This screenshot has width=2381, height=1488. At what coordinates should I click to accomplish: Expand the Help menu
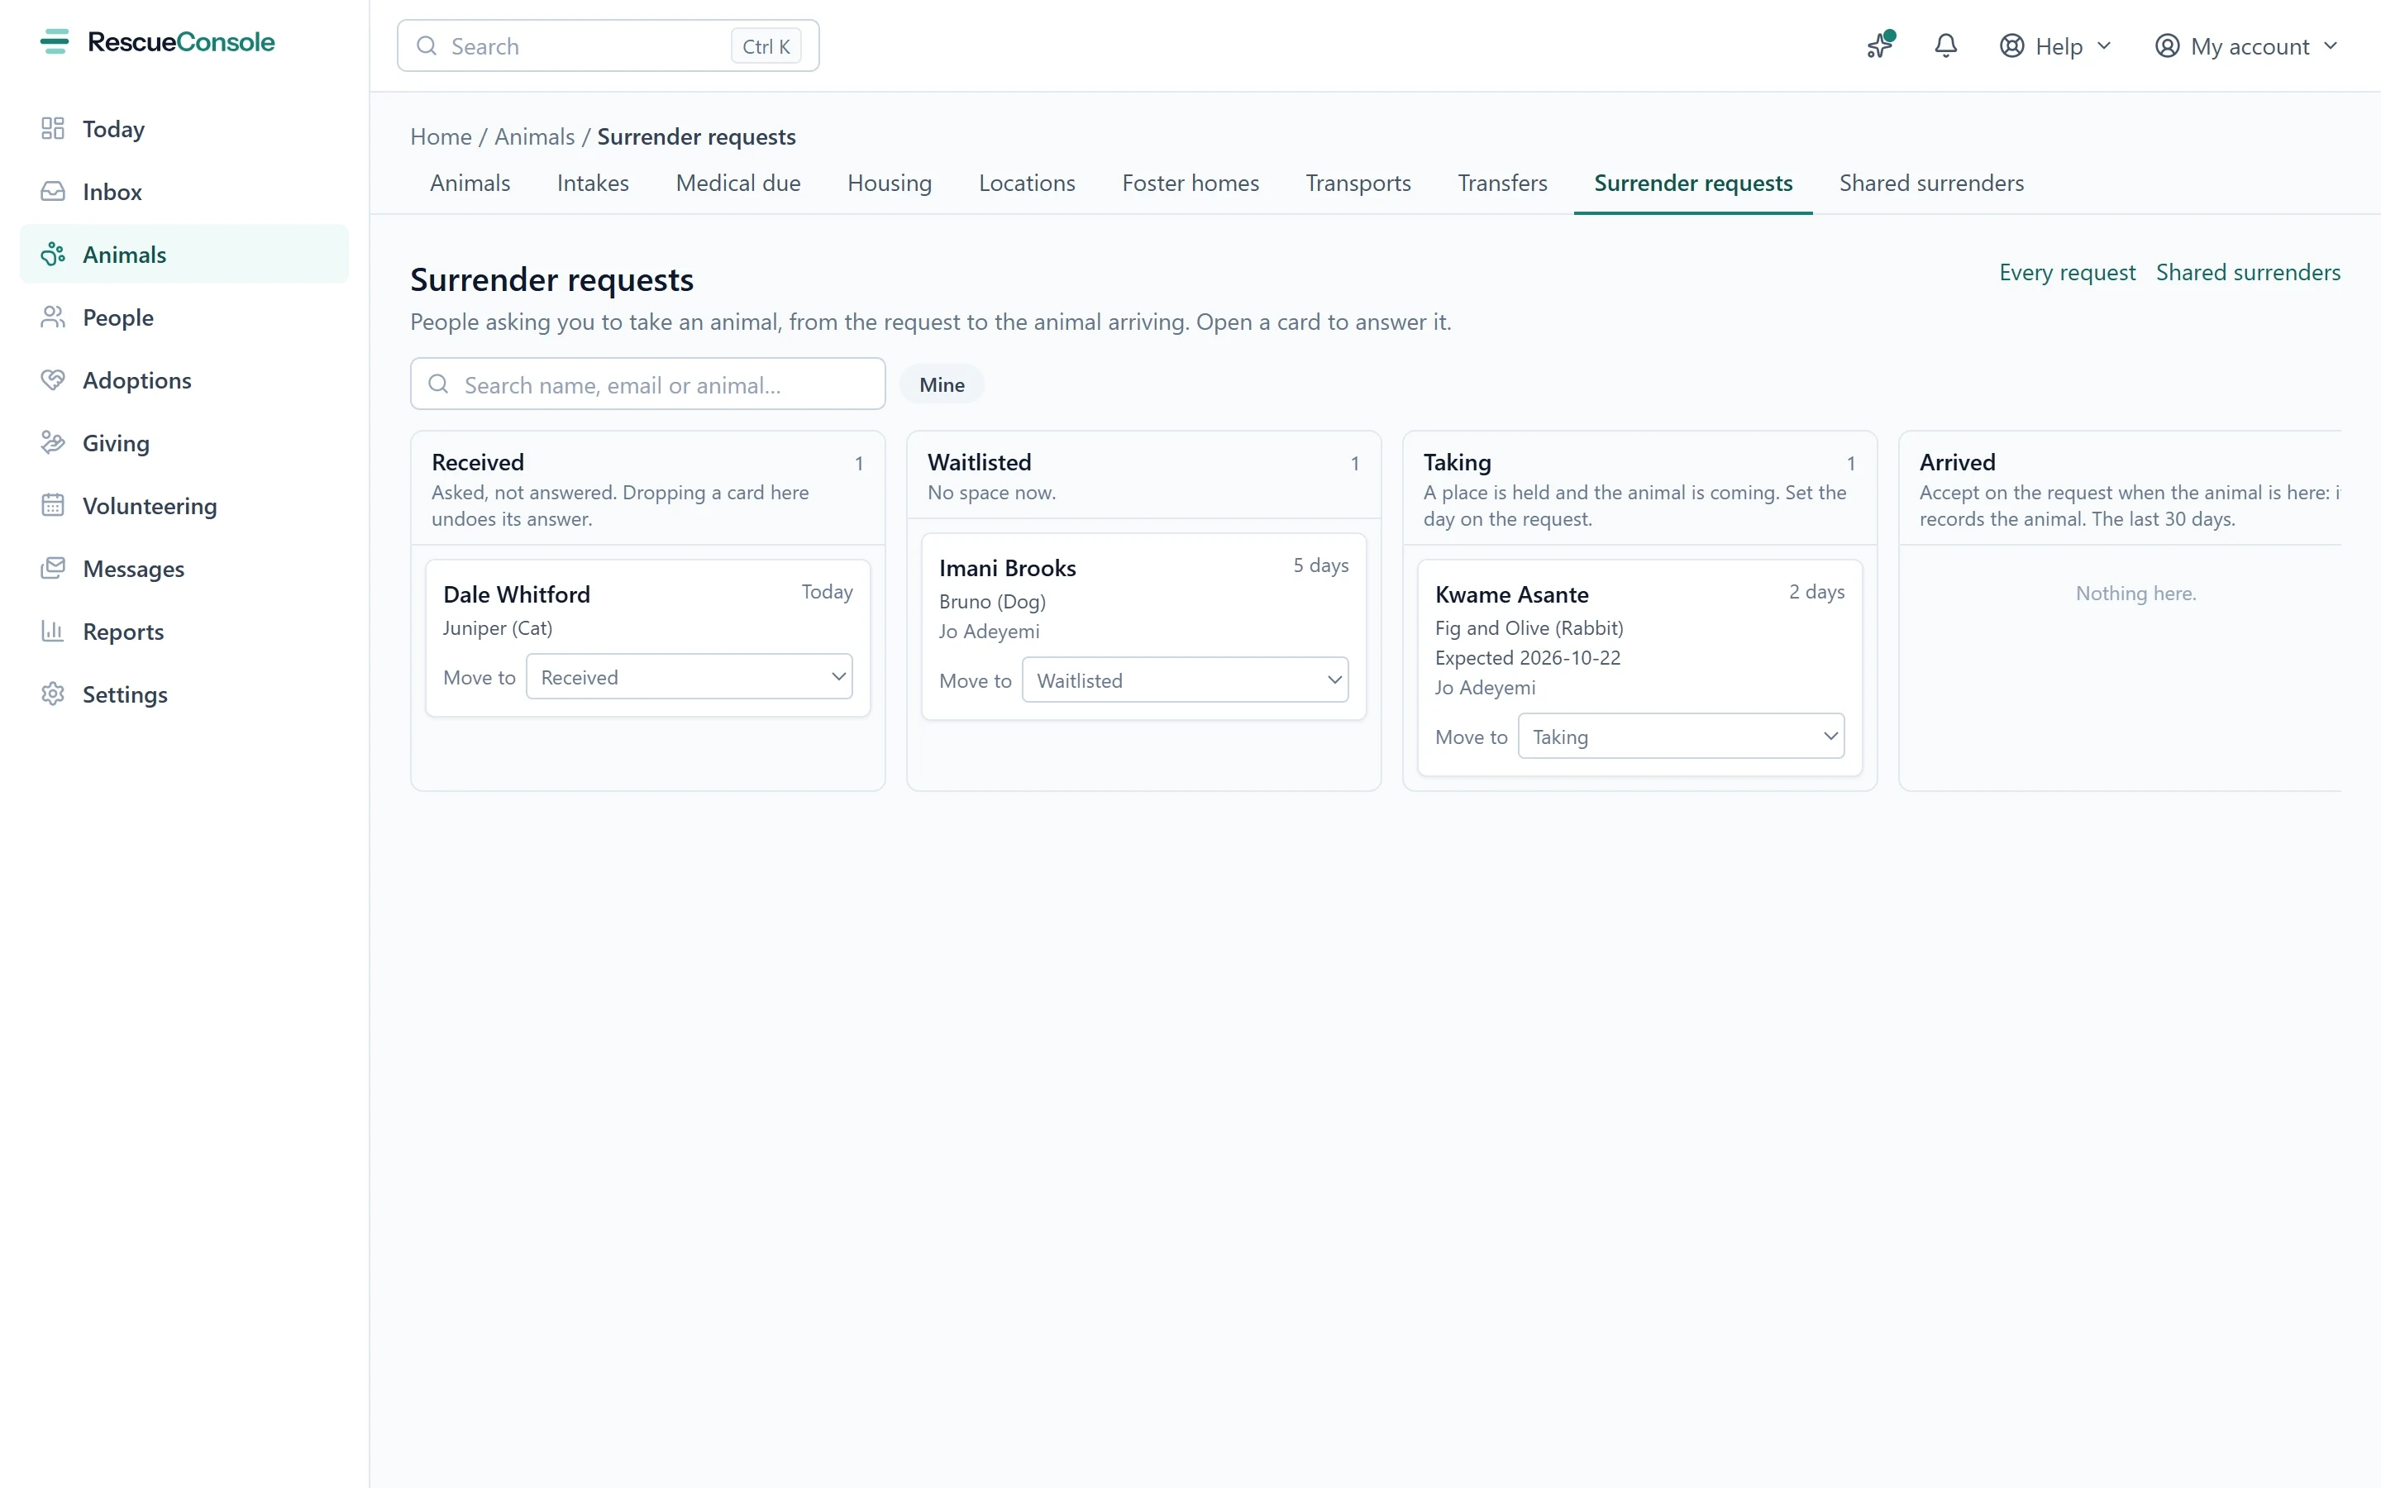(x=2055, y=46)
